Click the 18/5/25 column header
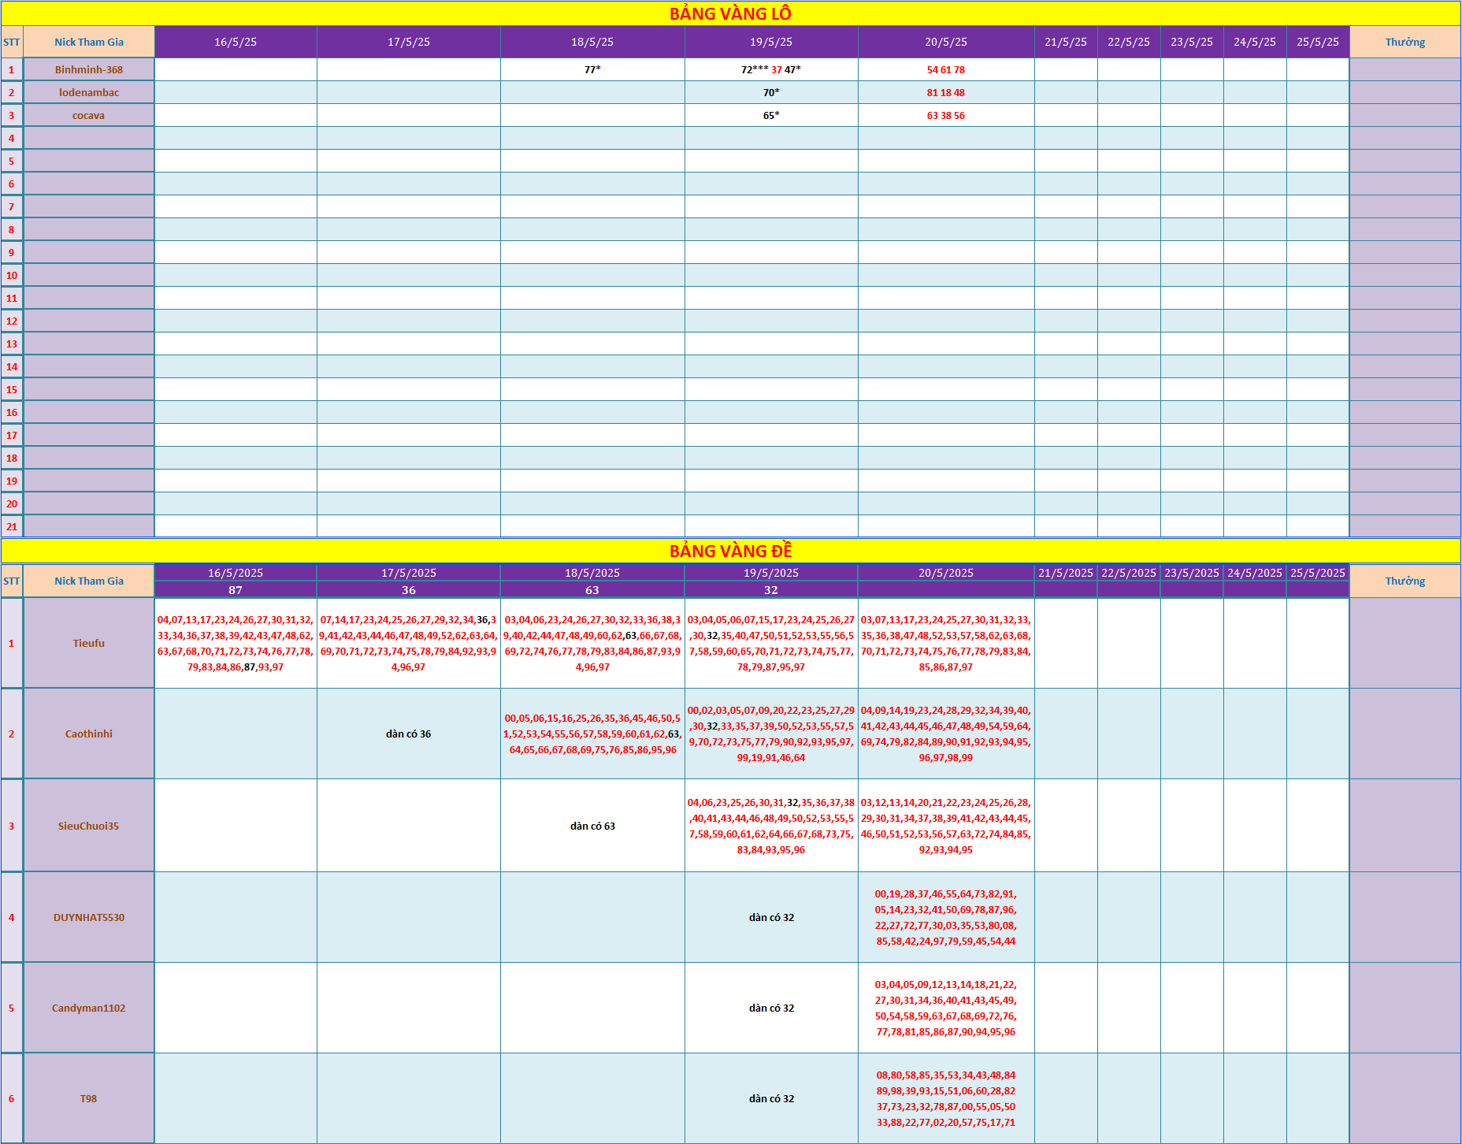 point(592,42)
